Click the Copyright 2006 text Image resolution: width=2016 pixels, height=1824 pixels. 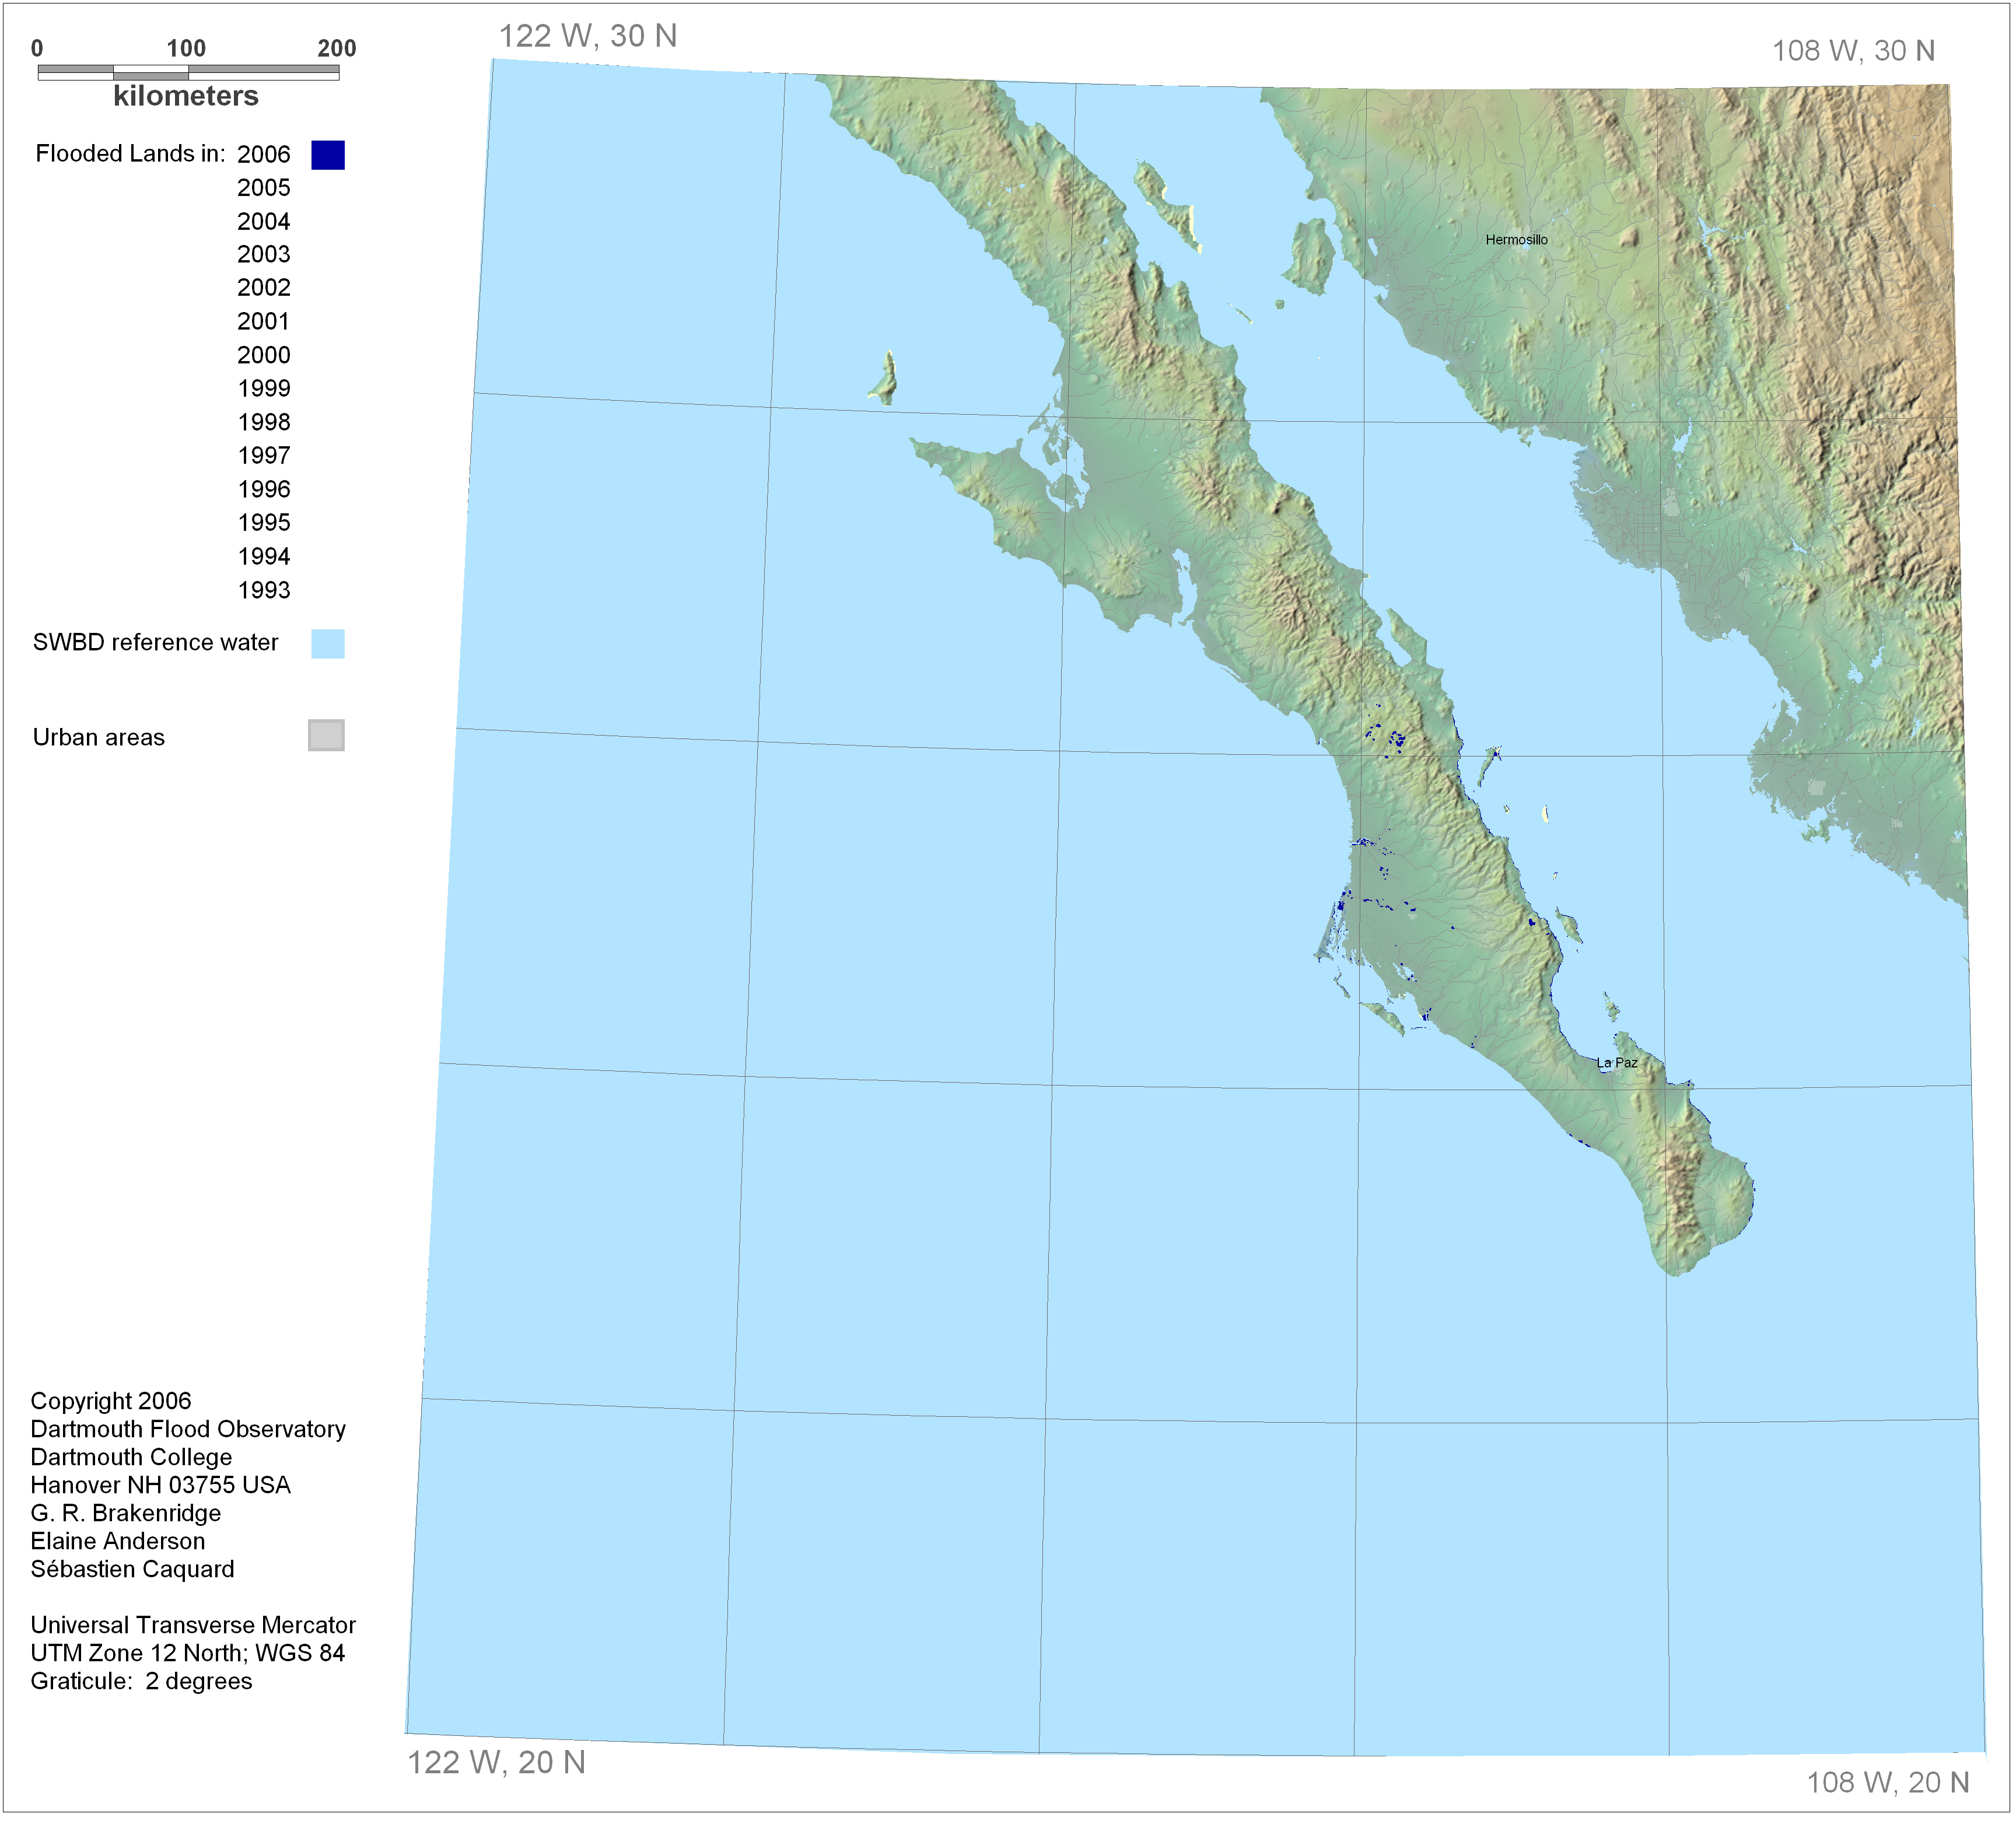110,1401
